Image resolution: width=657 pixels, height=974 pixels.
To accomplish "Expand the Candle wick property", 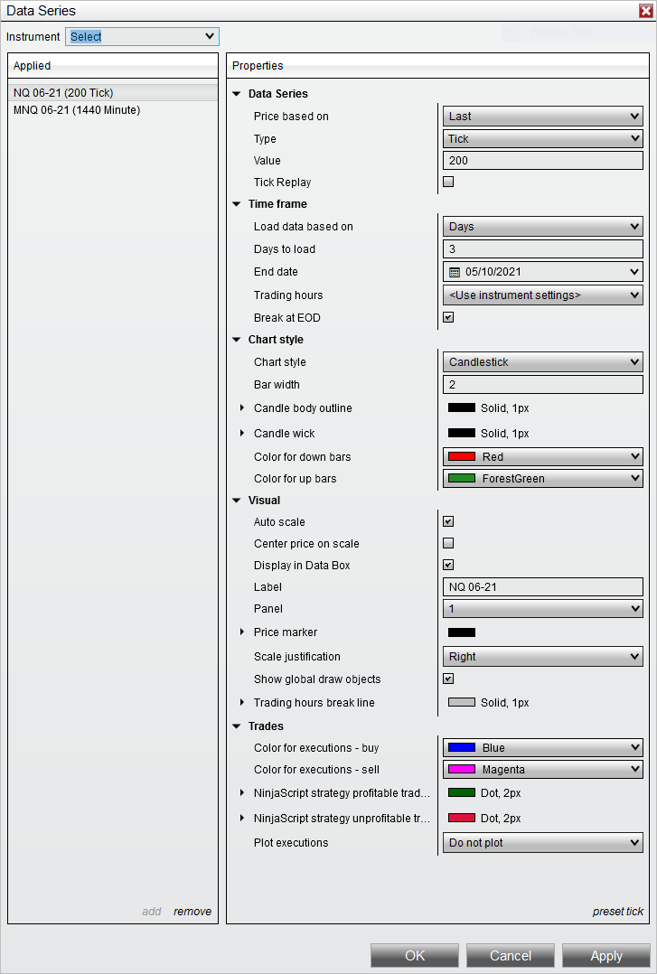I will click(242, 434).
